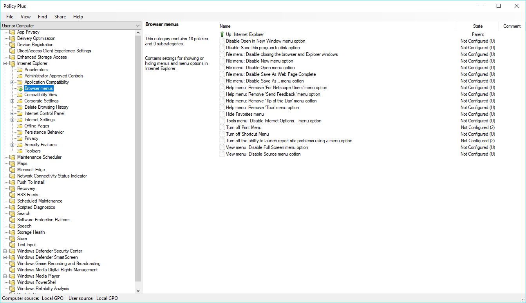Click the policy icon for Hide Favorites menu
The width and height of the screenshot is (526, 303).
[222, 114]
